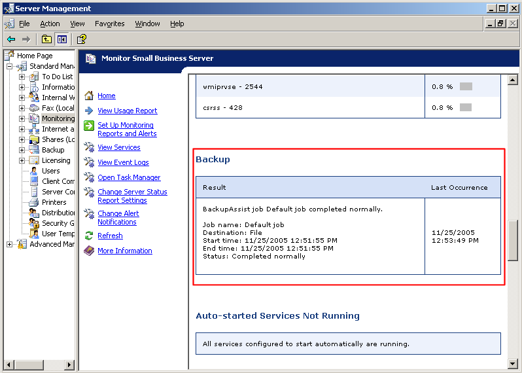Select User Templates in the tree
The image size is (522, 373).
58,234
